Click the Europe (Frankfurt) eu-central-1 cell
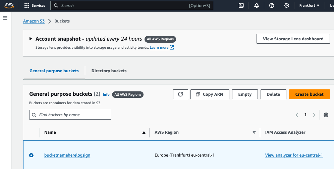The height and width of the screenshot is (169, 334). 184,155
